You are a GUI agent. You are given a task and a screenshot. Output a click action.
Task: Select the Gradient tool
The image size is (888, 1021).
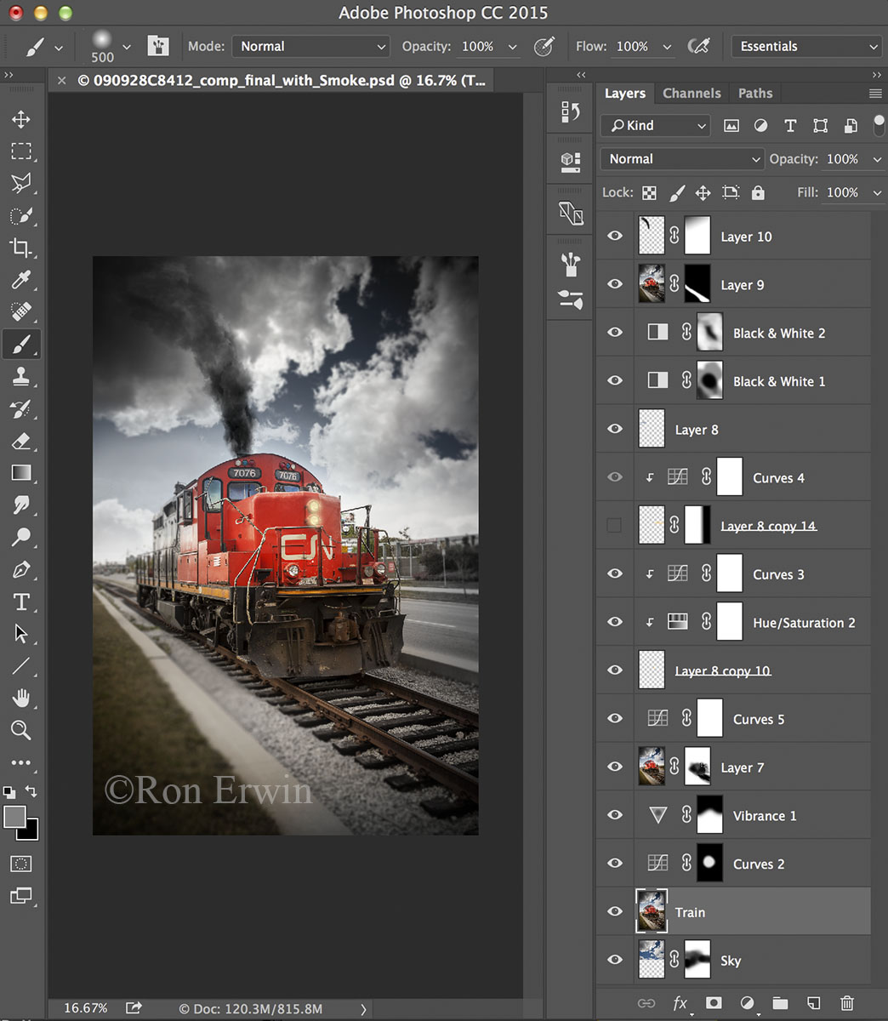21,473
